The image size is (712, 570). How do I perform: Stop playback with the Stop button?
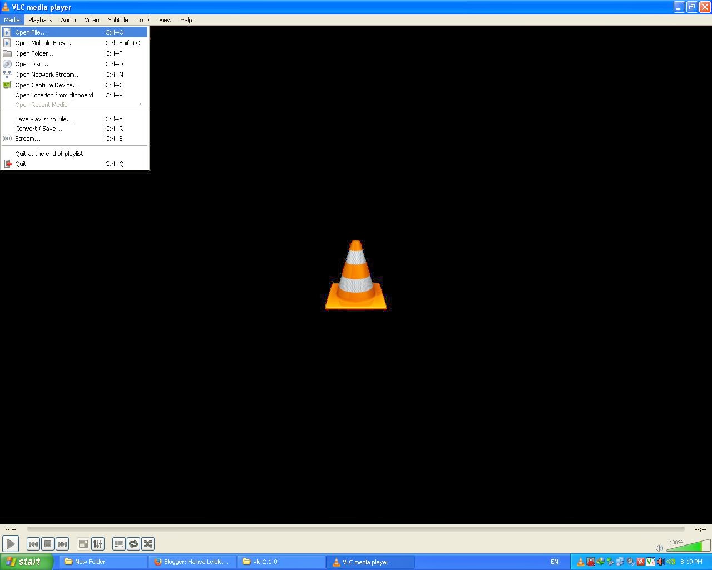[x=48, y=544]
